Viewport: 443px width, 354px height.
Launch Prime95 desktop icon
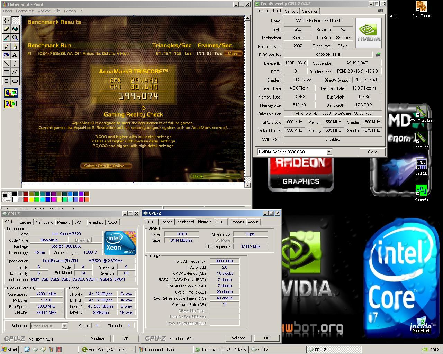pos(421,193)
